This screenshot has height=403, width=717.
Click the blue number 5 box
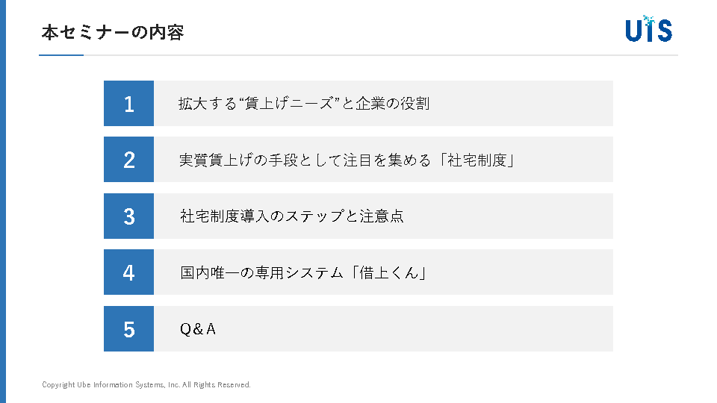pyautogui.click(x=128, y=329)
